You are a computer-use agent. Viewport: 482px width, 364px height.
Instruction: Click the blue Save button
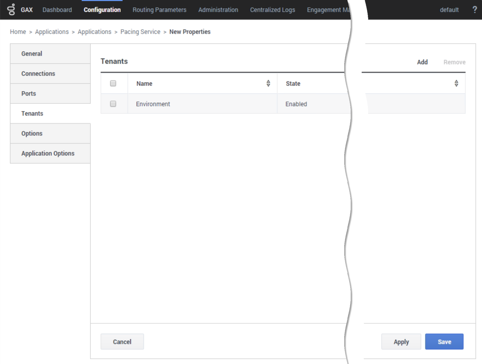pos(444,342)
